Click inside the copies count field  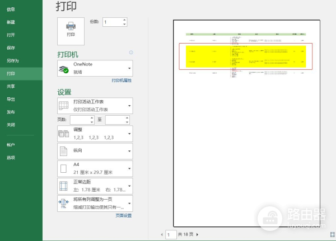(113, 22)
